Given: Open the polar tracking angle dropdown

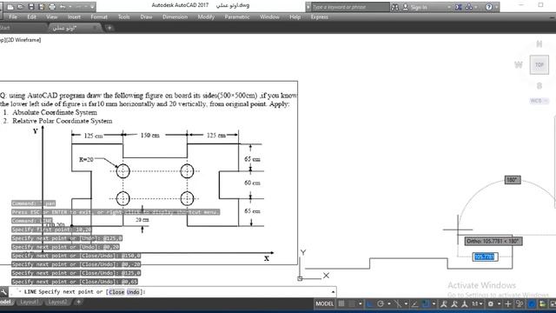Looking at the screenshot, I should pos(389,303).
